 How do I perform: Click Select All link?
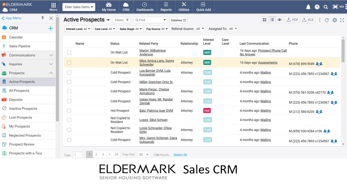[180, 155]
